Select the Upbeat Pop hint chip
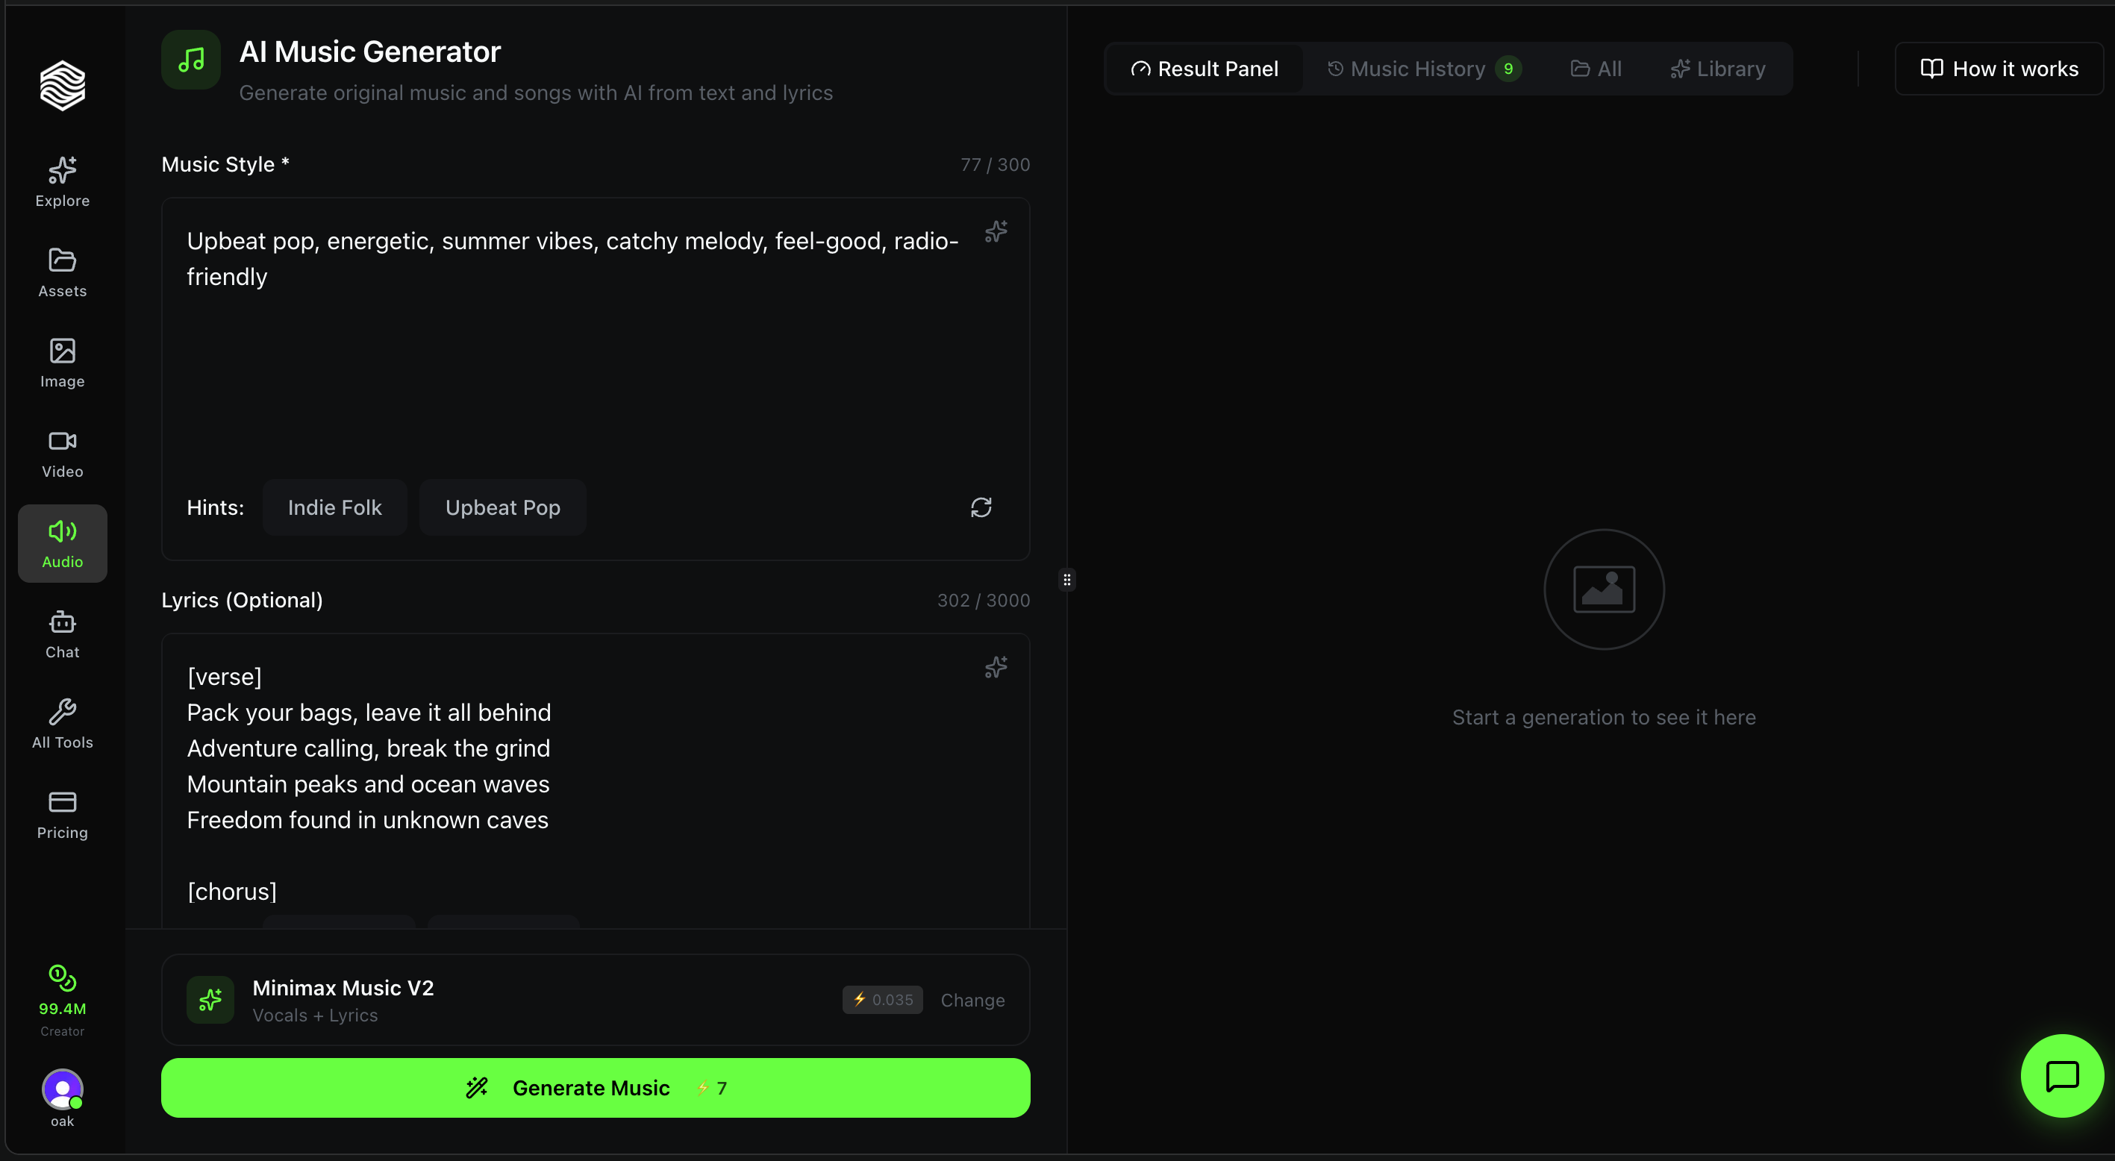The image size is (2115, 1161). pos(502,507)
